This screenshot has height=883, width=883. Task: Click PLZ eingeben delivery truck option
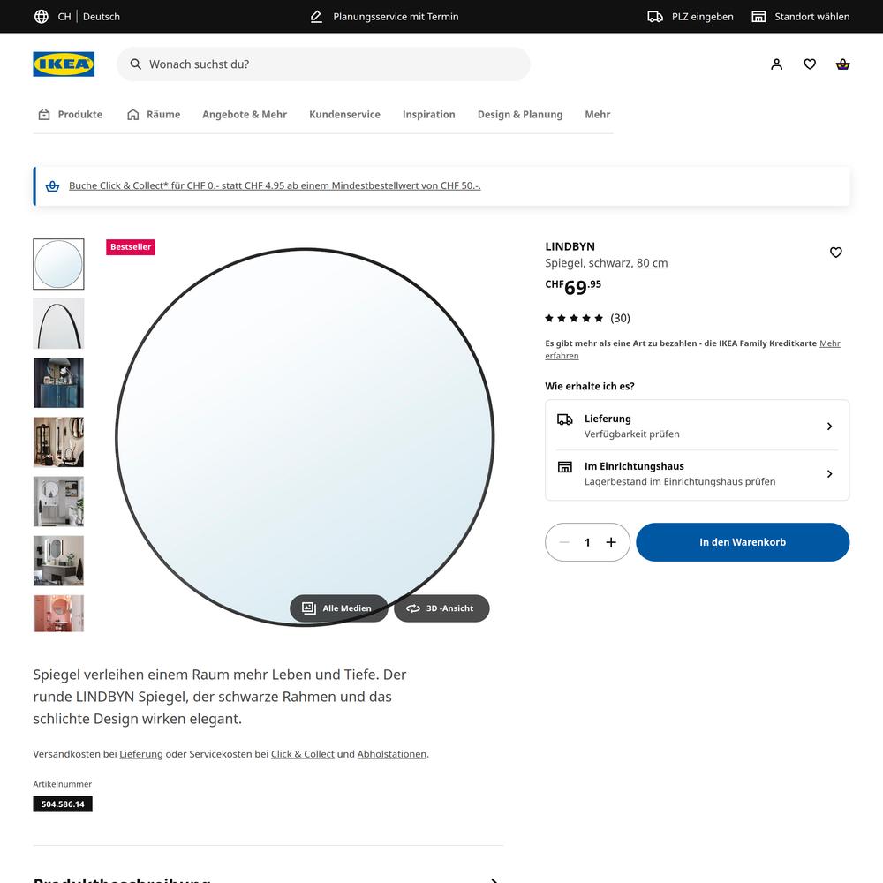[x=691, y=17]
